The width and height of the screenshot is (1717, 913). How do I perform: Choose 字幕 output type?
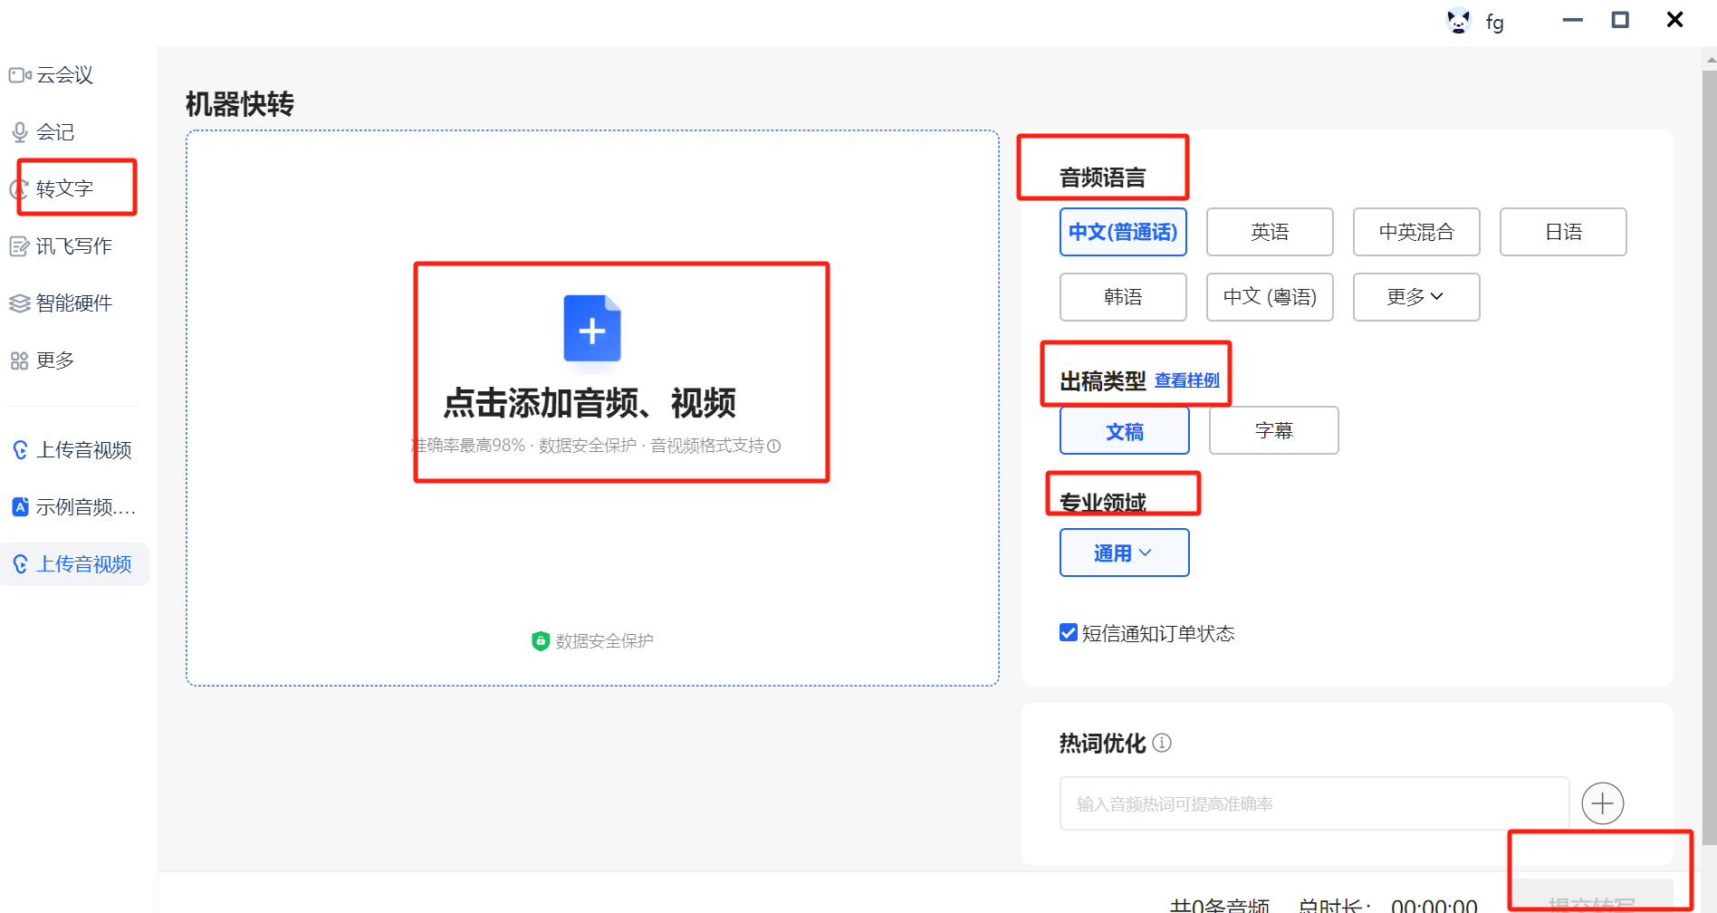coord(1273,431)
